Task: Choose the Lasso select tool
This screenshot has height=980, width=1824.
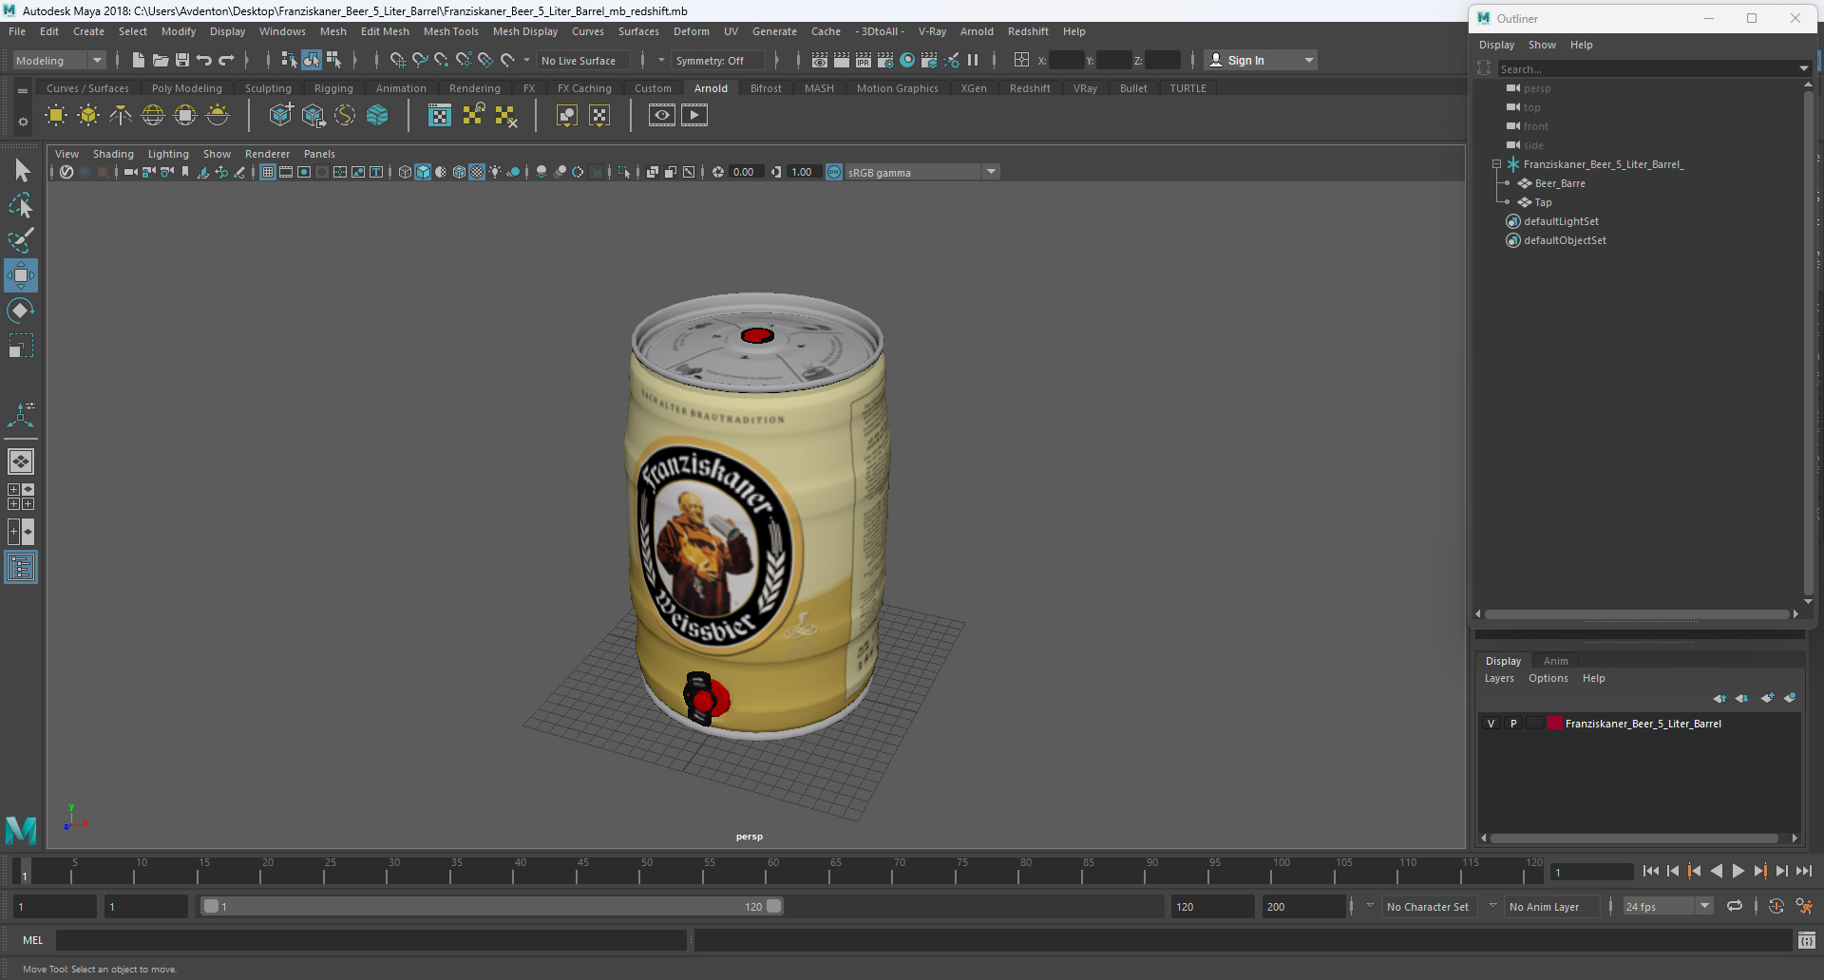Action: [21, 205]
